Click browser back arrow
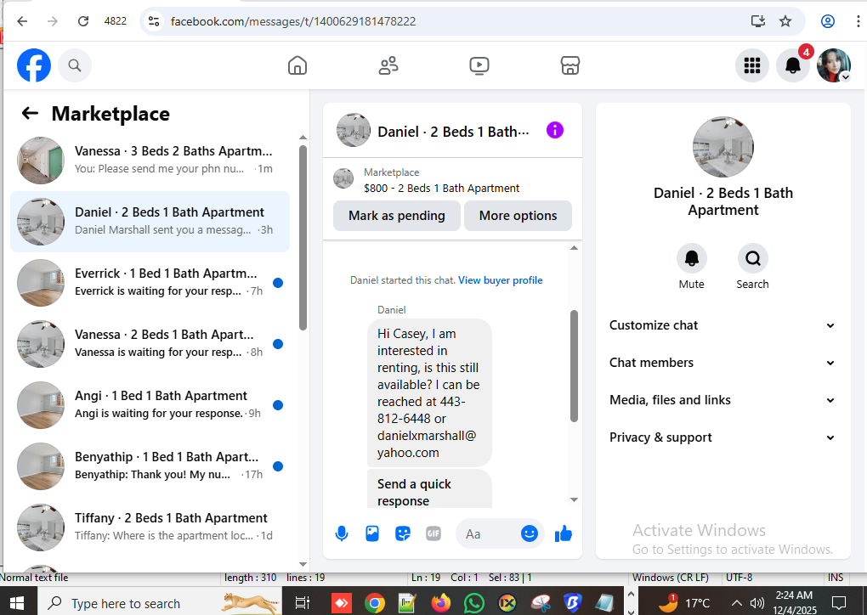This screenshot has width=867, height=615. point(22,21)
